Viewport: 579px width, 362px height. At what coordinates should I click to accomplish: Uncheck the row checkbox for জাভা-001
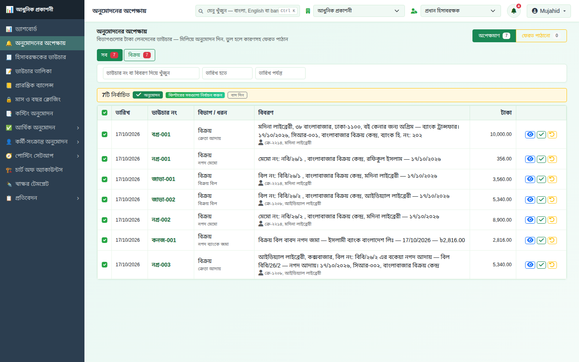(105, 179)
